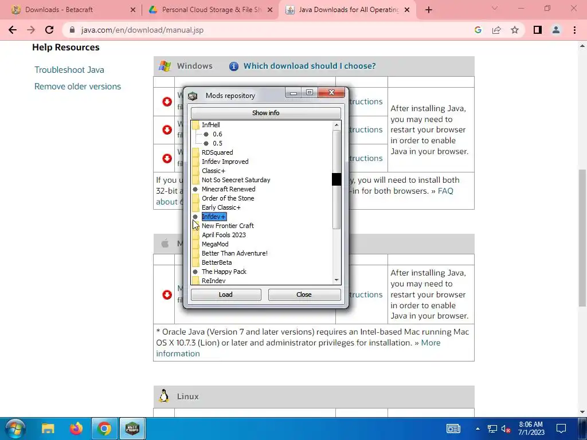Launch Firefox from the taskbar
587x440 pixels.
tap(76, 429)
